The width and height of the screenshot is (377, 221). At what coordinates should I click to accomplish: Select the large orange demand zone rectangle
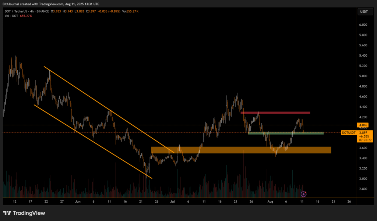[241, 150]
